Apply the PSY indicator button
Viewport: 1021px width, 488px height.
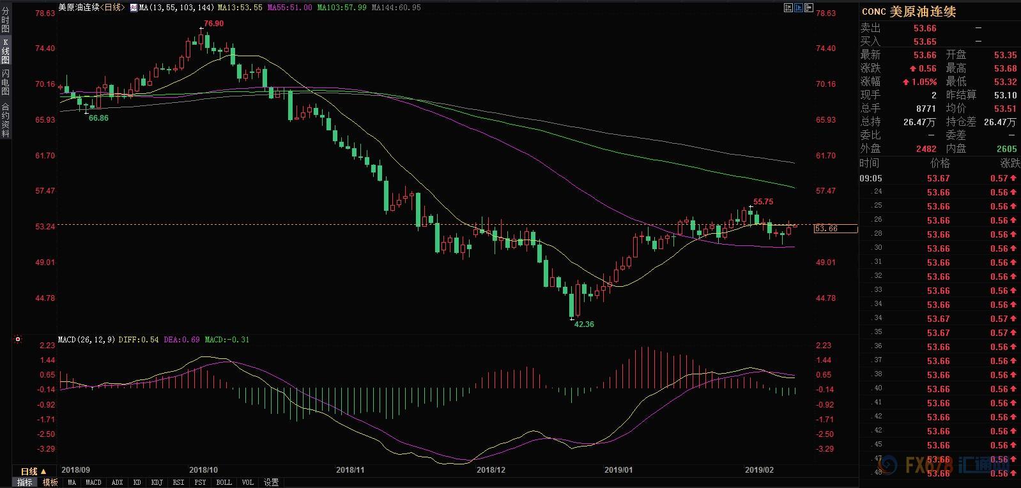(200, 482)
